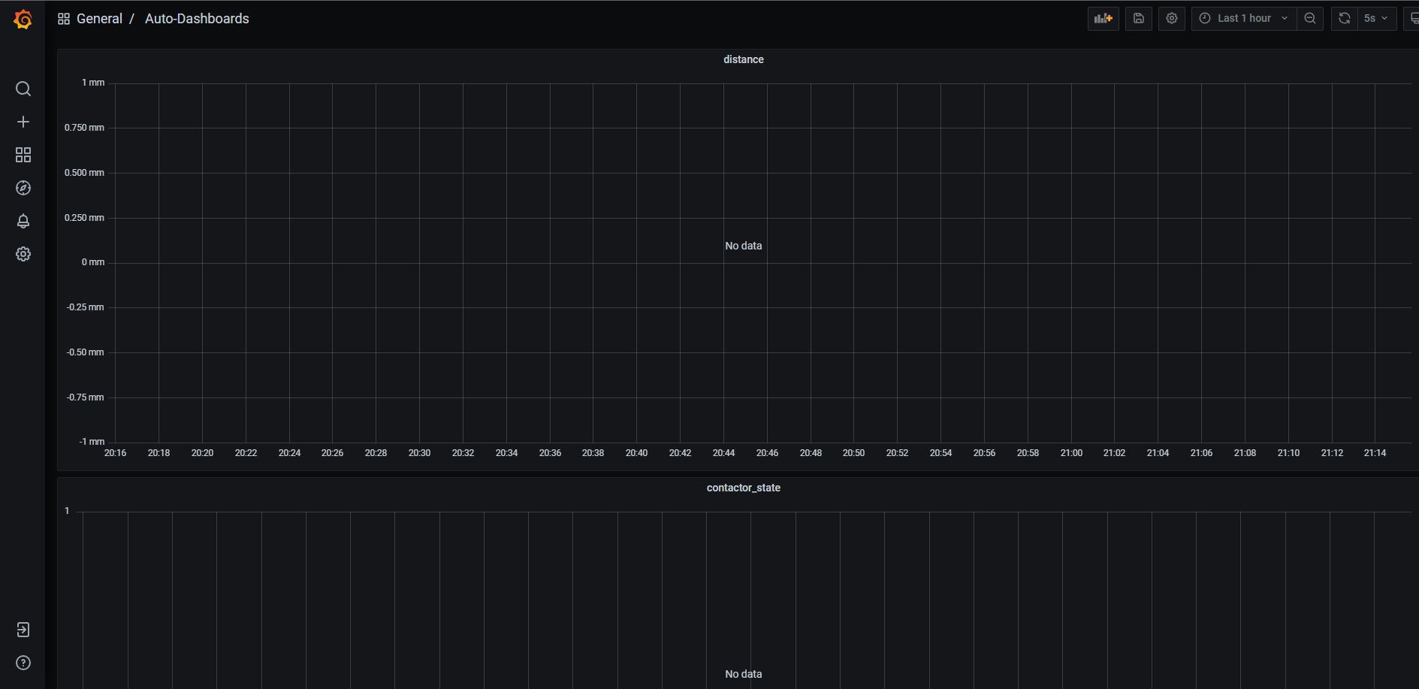
Task: Refresh the dashboard with the refresh icon
Action: 1345,19
